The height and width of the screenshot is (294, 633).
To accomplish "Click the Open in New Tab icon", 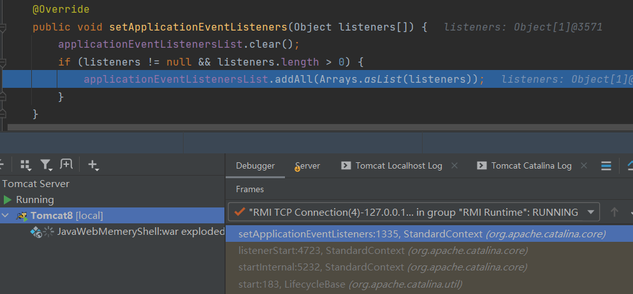I will point(66,165).
